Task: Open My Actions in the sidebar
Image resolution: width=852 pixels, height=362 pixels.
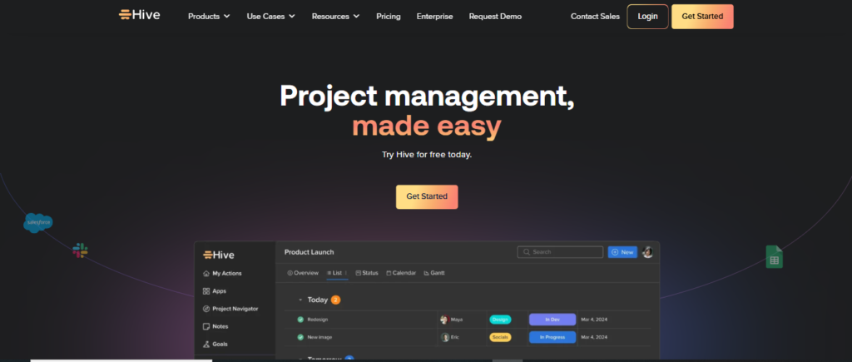Action: pos(222,274)
